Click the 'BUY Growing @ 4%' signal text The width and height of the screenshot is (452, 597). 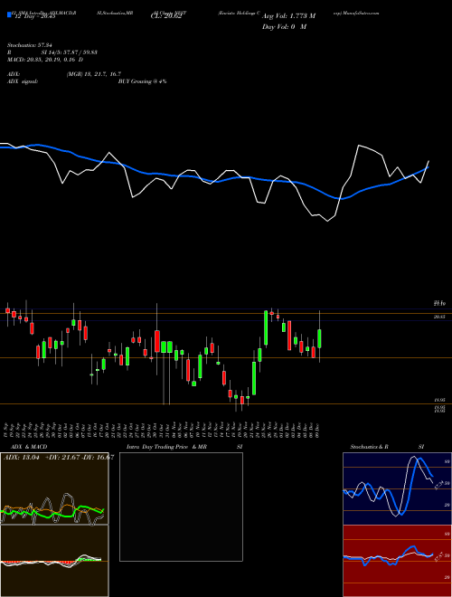(142, 81)
